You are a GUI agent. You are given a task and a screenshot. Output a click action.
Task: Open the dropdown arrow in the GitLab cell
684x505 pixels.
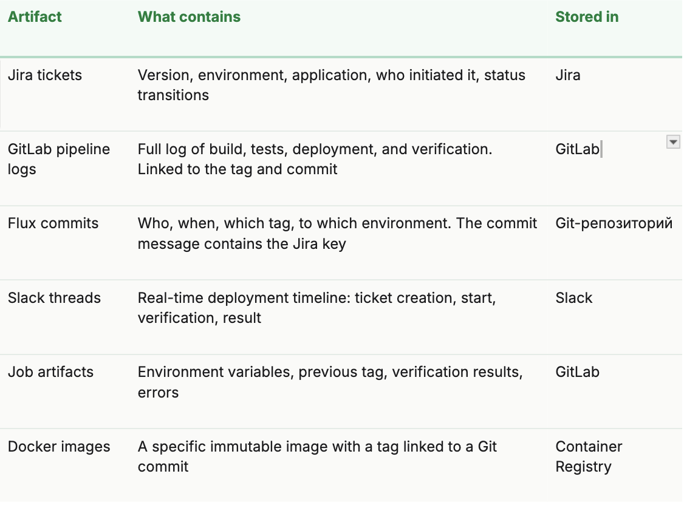tap(672, 142)
